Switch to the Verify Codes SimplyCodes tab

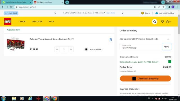[x=16, y=2]
